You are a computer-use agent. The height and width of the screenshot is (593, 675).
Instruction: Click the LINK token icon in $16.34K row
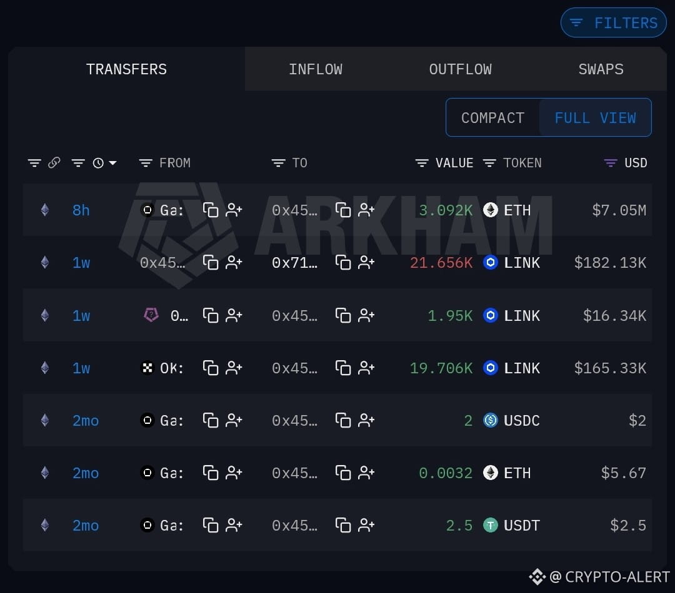491,315
